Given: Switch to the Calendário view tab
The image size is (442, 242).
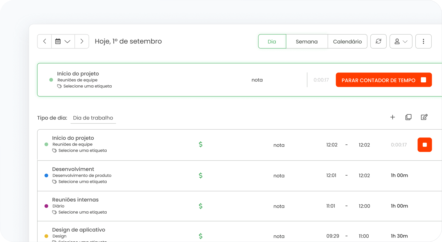Looking at the screenshot, I should click(x=347, y=42).
